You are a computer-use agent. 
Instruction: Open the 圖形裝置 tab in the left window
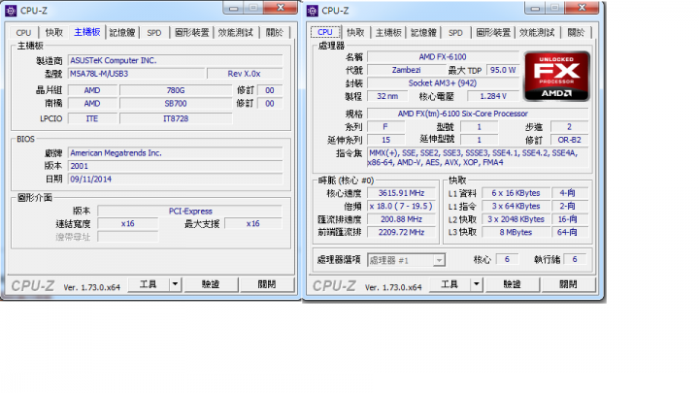pyautogui.click(x=191, y=33)
